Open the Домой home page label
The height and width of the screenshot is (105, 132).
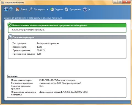click(x=24, y=9)
